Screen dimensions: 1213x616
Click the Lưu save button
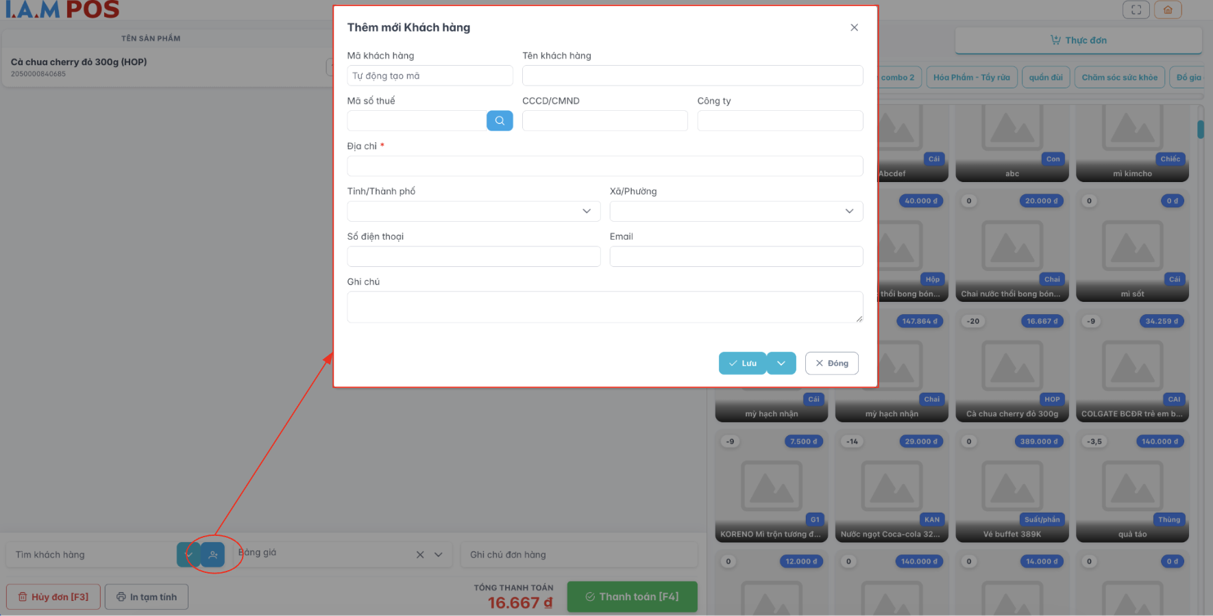click(x=742, y=363)
